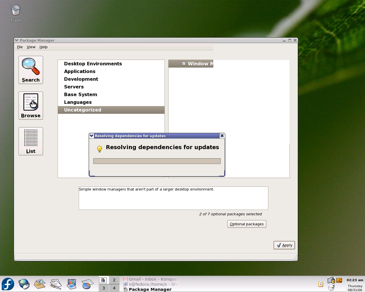The height and width of the screenshot is (292, 365).
Task: Click the dependency resolution progress bar
Action: (157, 161)
